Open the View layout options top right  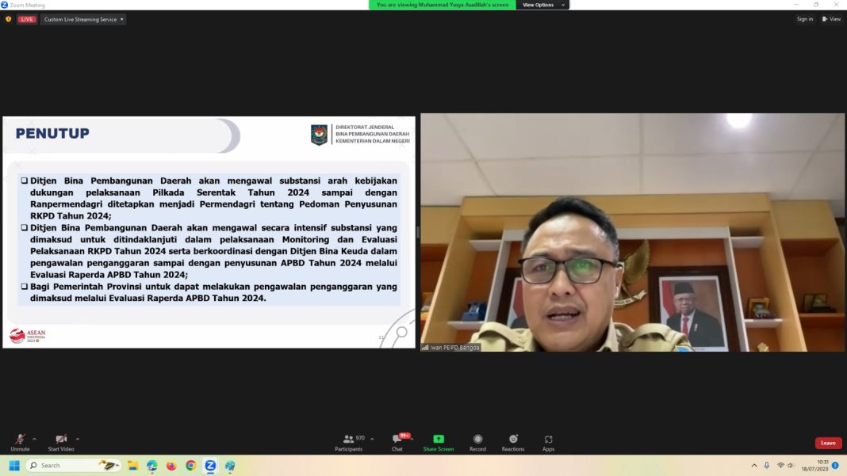(x=831, y=18)
